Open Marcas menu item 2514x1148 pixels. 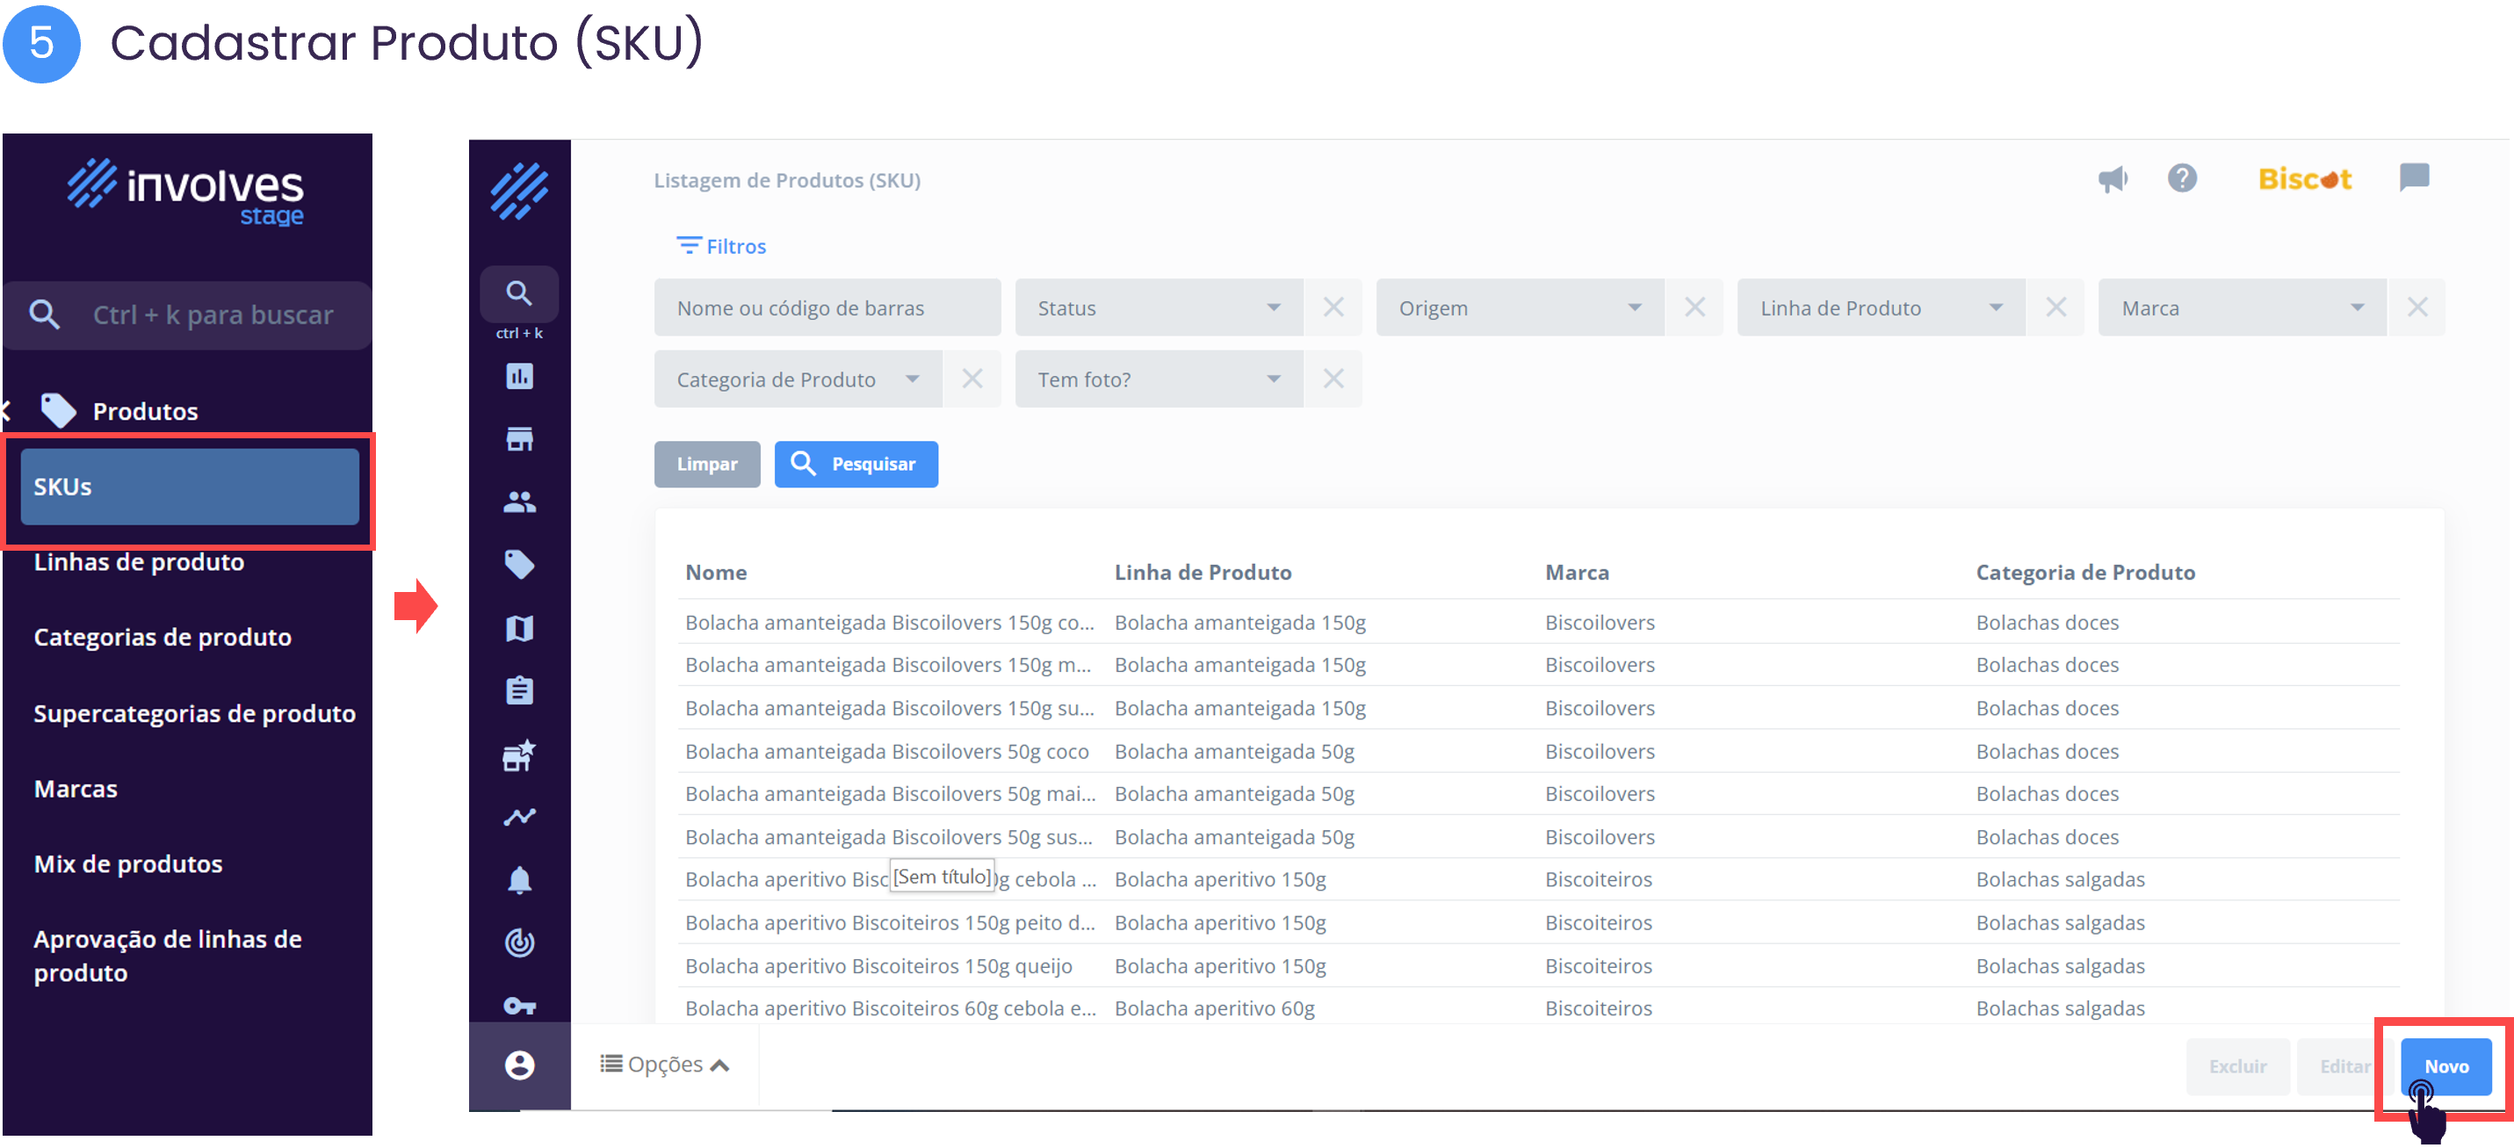pyautogui.click(x=76, y=789)
